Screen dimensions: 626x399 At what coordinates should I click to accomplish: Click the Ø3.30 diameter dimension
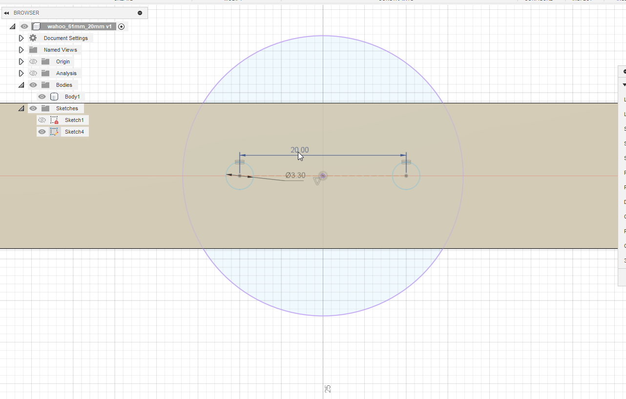click(x=295, y=175)
